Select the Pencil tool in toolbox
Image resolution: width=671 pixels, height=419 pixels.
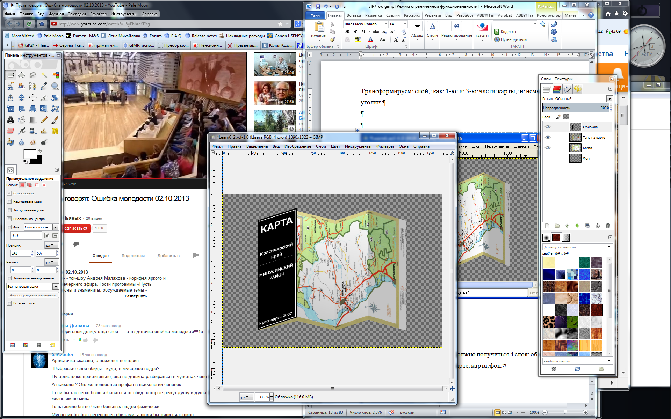coord(44,119)
